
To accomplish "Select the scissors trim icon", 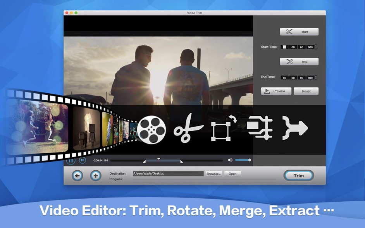I will [x=188, y=130].
